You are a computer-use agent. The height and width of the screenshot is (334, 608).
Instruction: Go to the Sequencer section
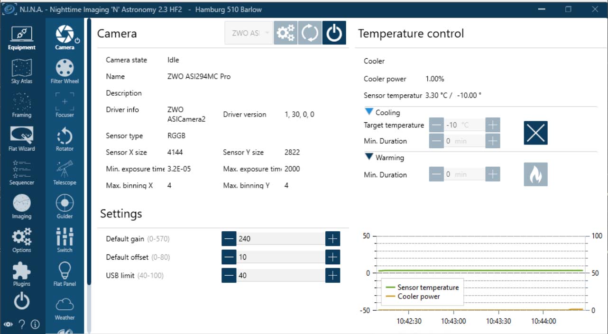tap(21, 173)
